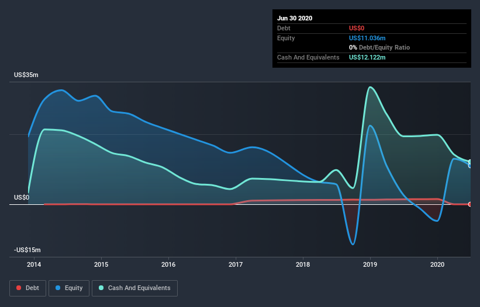
Task: Toggle the Equity series legend button
Action: (x=69, y=288)
